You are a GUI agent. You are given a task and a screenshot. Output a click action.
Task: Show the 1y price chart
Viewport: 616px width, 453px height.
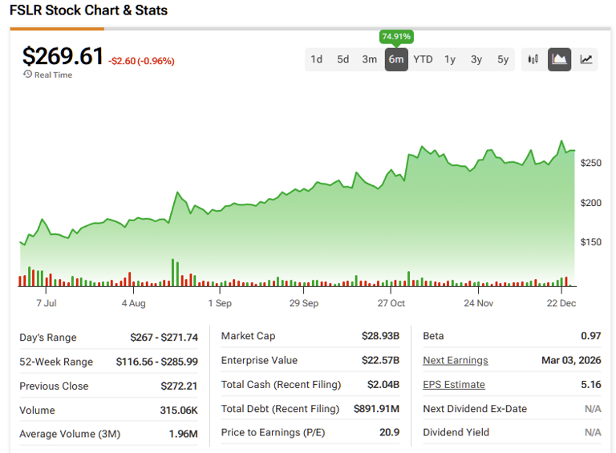pos(450,59)
